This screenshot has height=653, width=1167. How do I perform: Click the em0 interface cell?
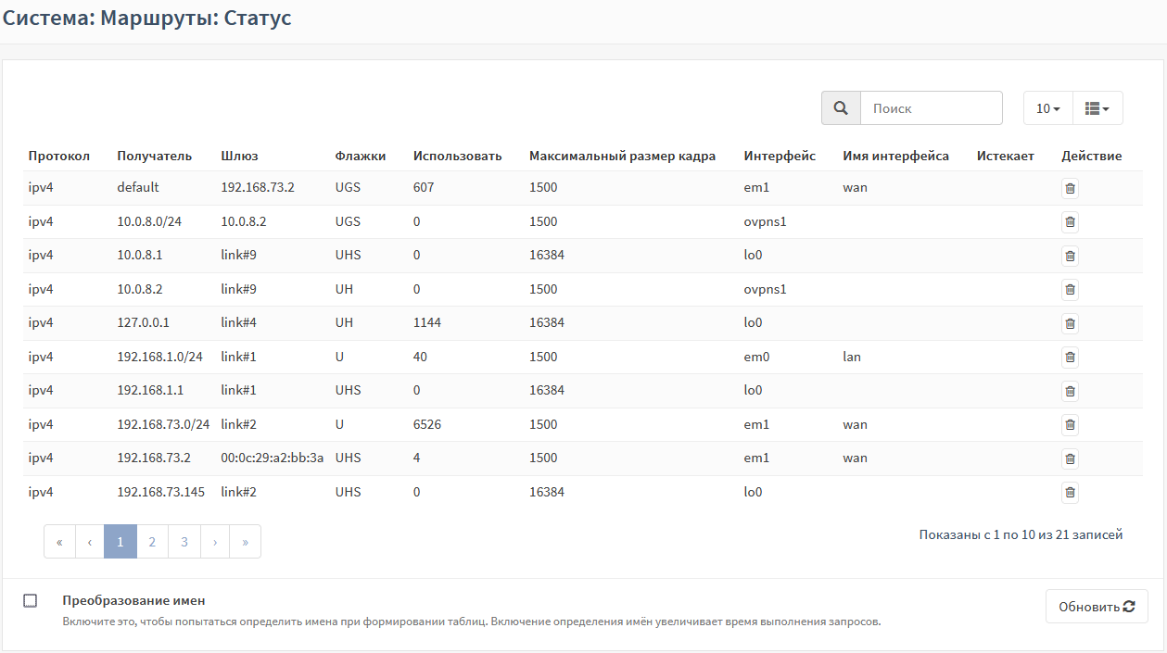757,357
